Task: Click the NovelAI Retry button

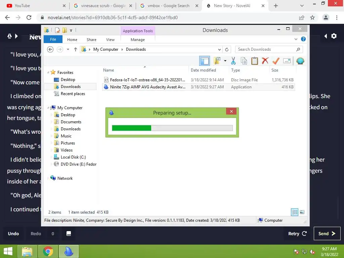Action: pyautogui.click(x=297, y=234)
